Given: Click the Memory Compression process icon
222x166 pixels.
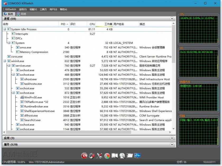Looking at the screenshot, I should [x=18, y=52].
